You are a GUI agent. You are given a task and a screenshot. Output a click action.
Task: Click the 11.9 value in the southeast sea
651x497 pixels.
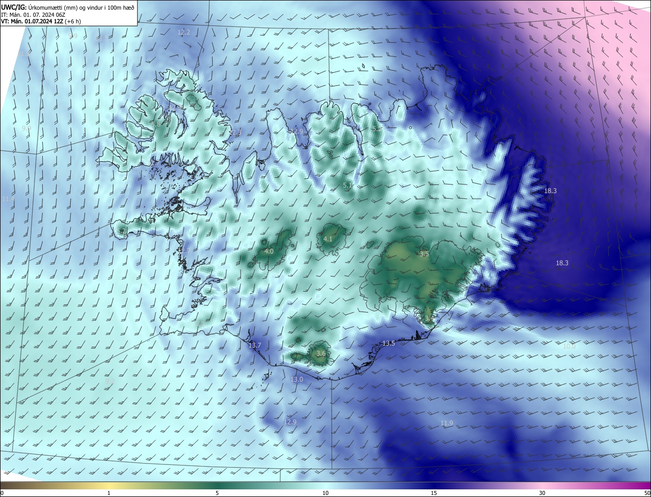pos(447,423)
